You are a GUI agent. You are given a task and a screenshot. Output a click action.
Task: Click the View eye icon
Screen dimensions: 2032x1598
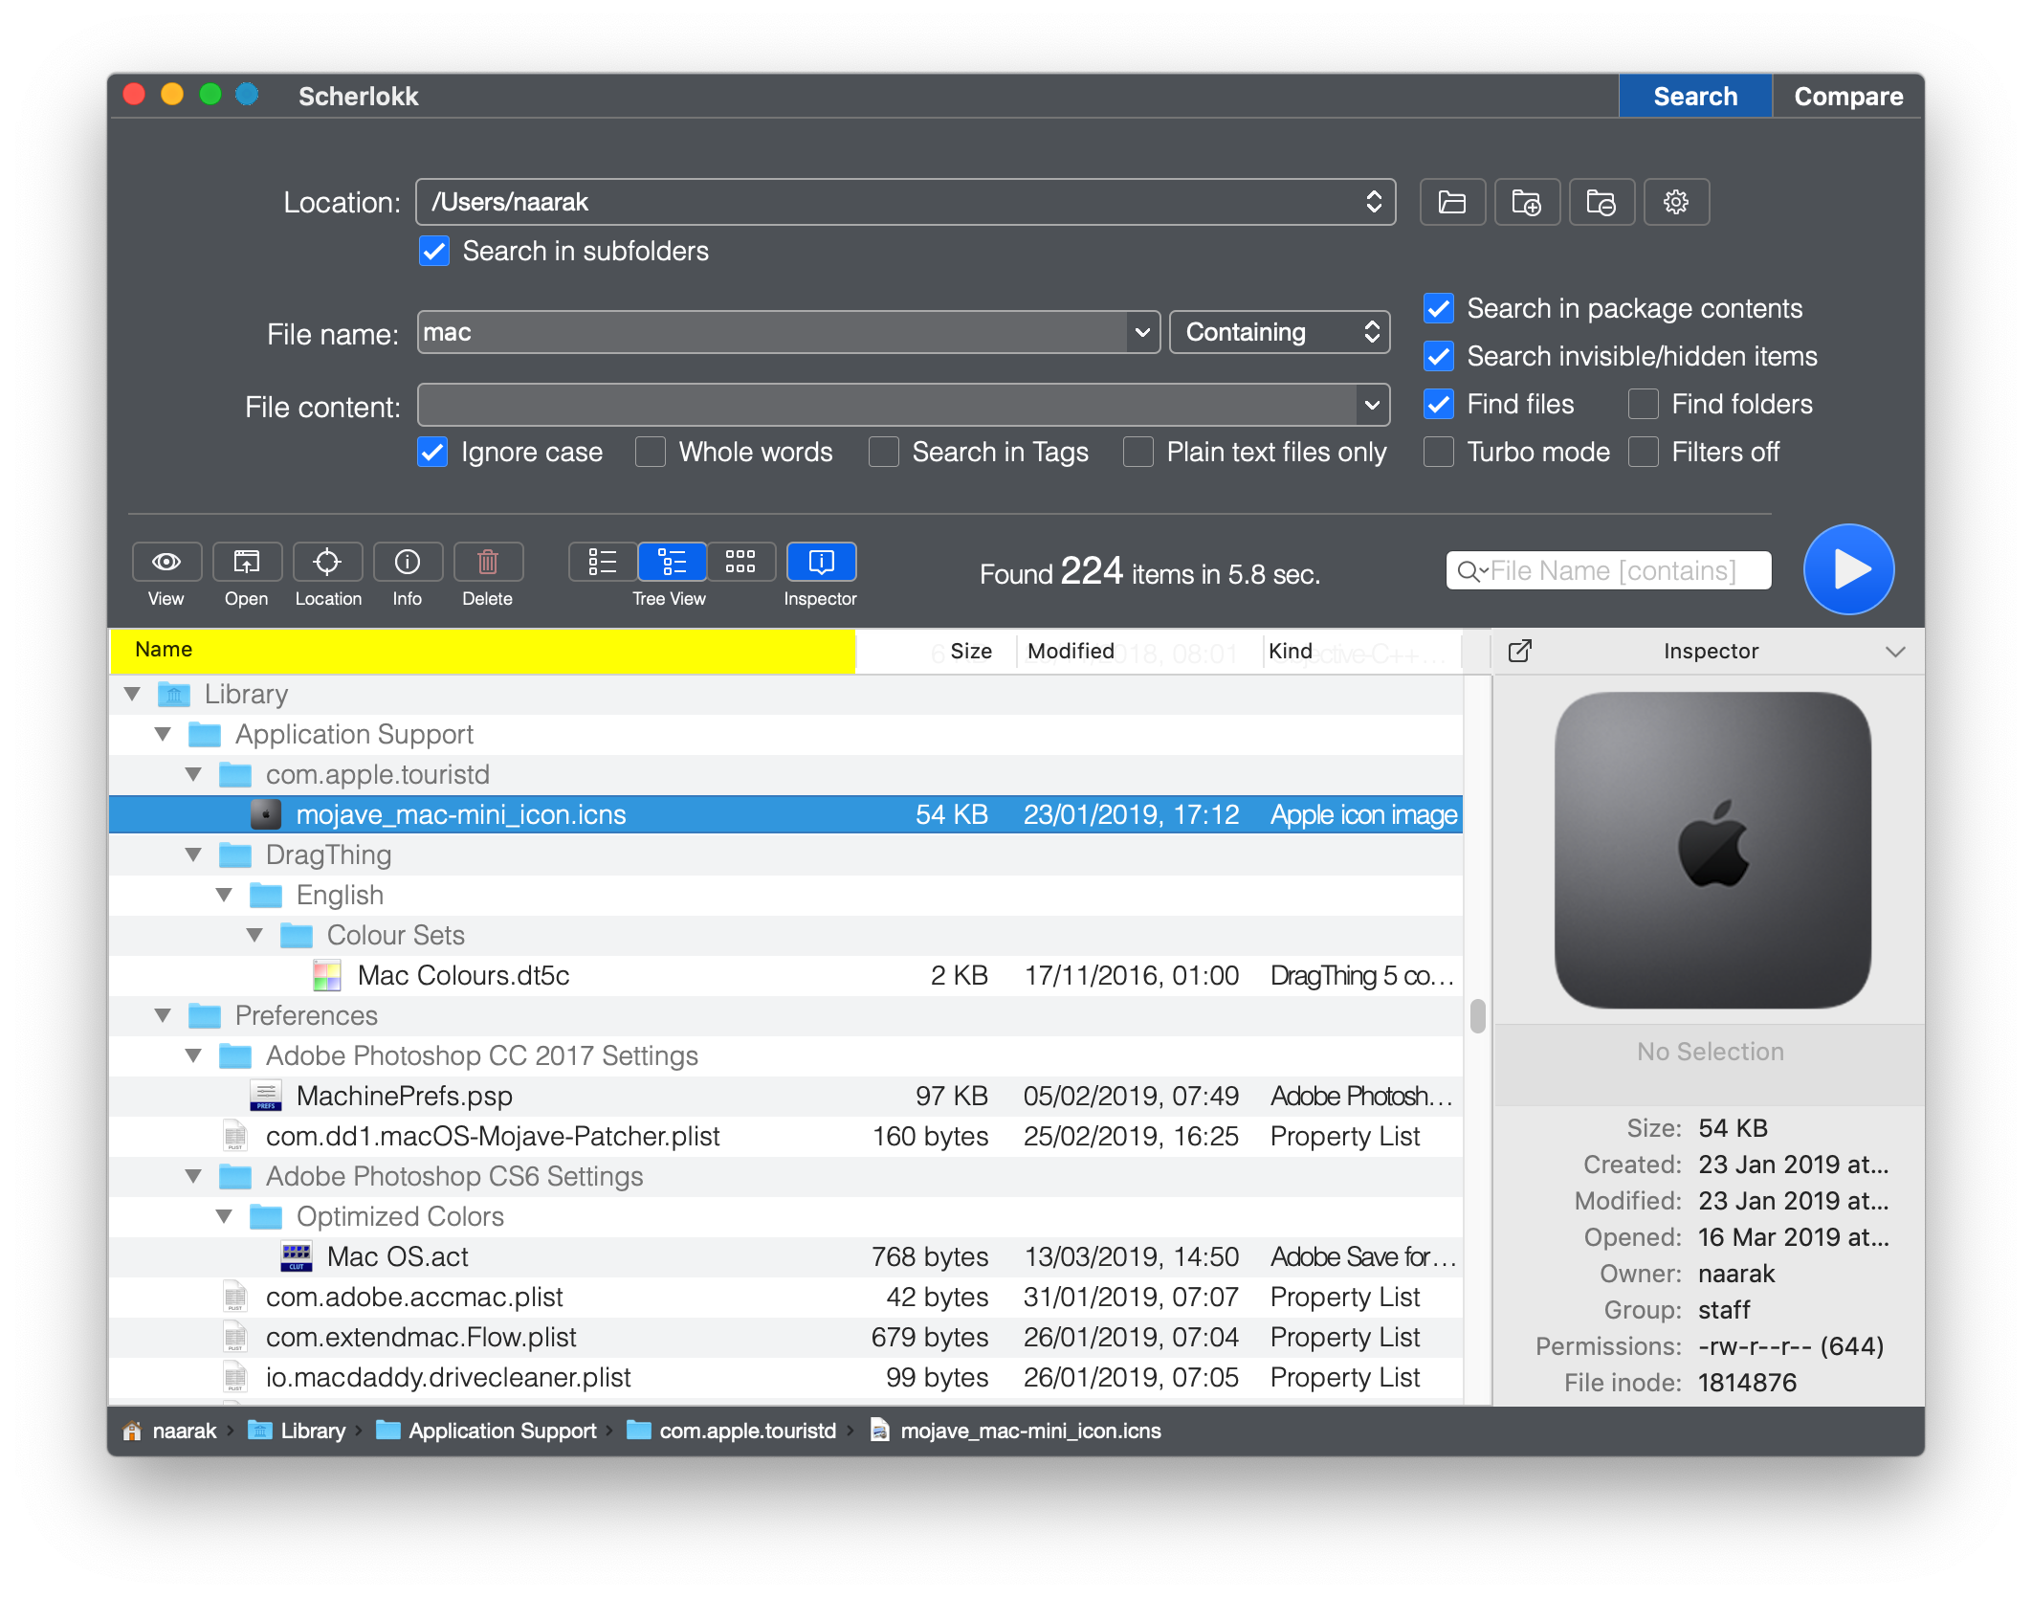166,562
